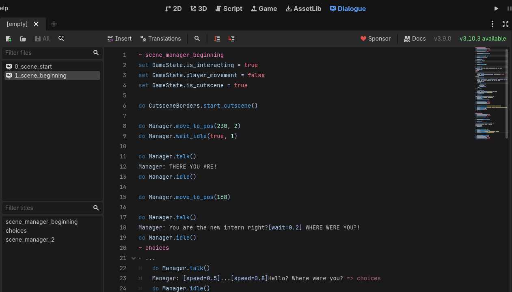Open the Insert menu
Viewport: 512px width, 292px height.
pyautogui.click(x=119, y=38)
